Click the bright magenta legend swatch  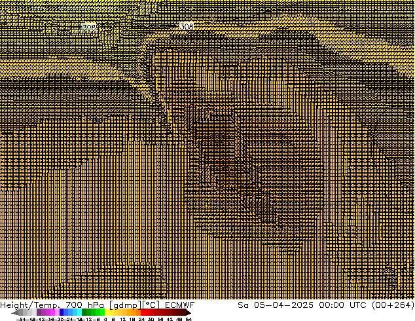pos(52,312)
